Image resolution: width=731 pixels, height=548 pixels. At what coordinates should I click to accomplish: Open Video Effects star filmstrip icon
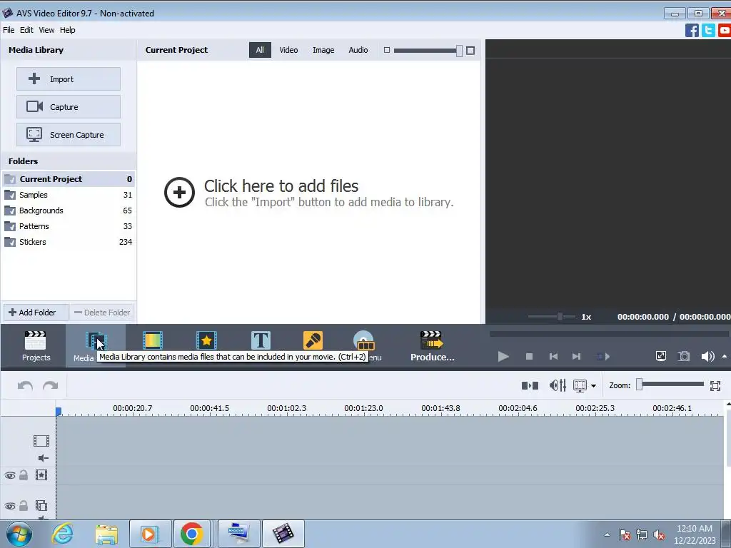pos(206,340)
